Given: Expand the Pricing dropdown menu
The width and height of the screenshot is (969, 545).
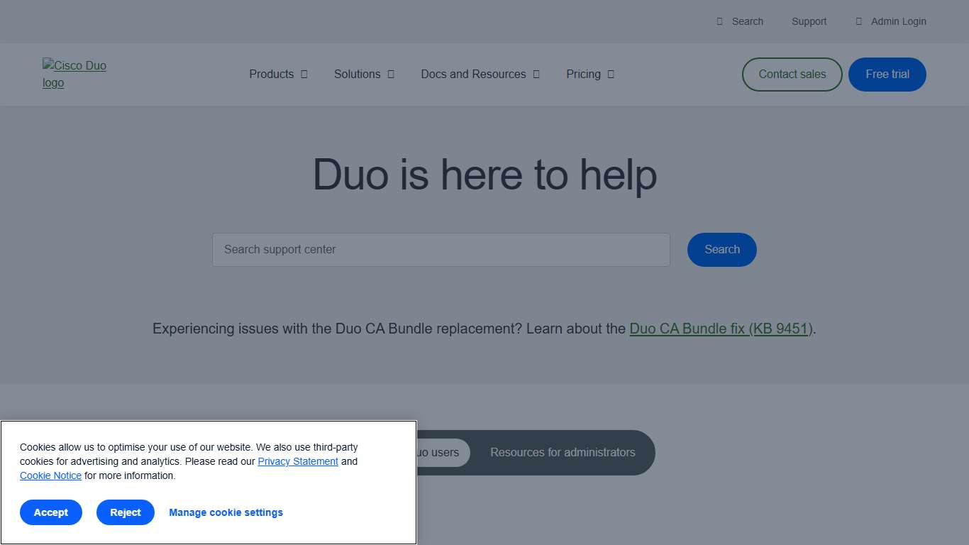Looking at the screenshot, I should click(589, 74).
